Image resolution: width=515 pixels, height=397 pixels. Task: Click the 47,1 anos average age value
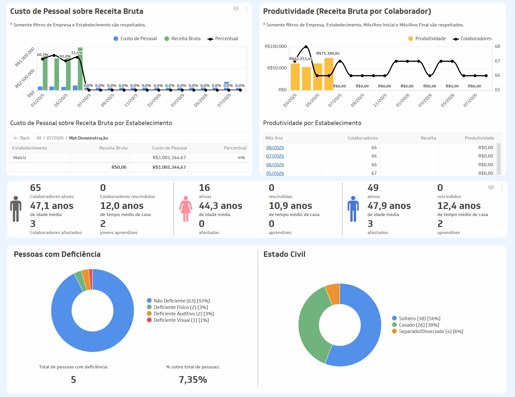(x=52, y=206)
